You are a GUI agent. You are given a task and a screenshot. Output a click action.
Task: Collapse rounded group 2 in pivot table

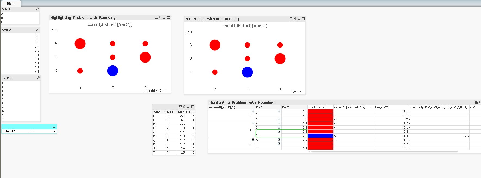[x=253, y=111]
